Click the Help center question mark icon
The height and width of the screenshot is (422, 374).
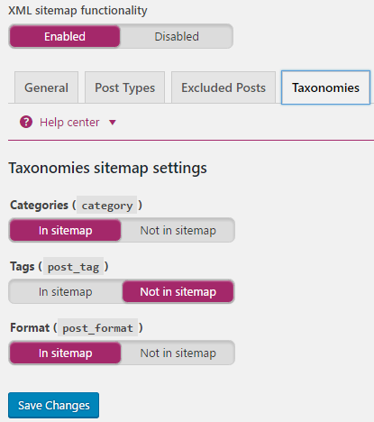pyautogui.click(x=26, y=123)
